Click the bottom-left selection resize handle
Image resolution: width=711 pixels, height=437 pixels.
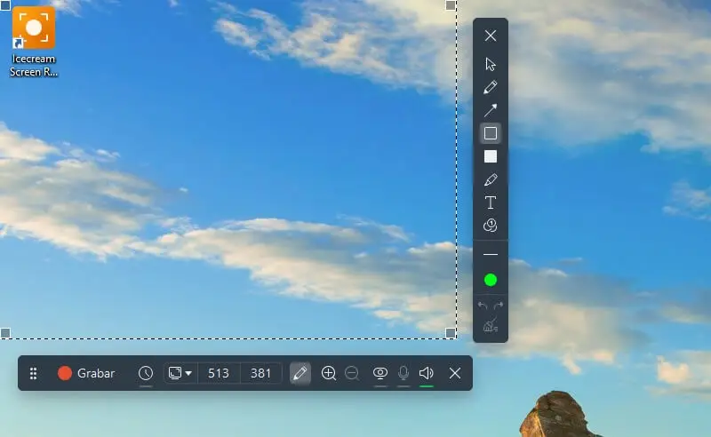(5, 333)
